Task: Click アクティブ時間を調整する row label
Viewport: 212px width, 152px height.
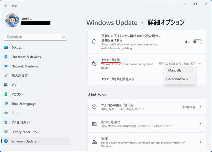Action: coord(118,79)
